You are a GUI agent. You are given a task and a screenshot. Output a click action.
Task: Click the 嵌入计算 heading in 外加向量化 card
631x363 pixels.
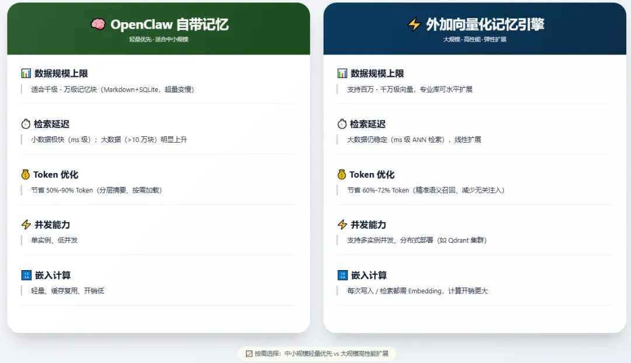click(369, 275)
